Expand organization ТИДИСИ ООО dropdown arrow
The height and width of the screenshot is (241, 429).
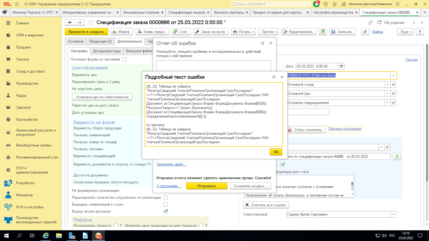click(x=393, y=75)
